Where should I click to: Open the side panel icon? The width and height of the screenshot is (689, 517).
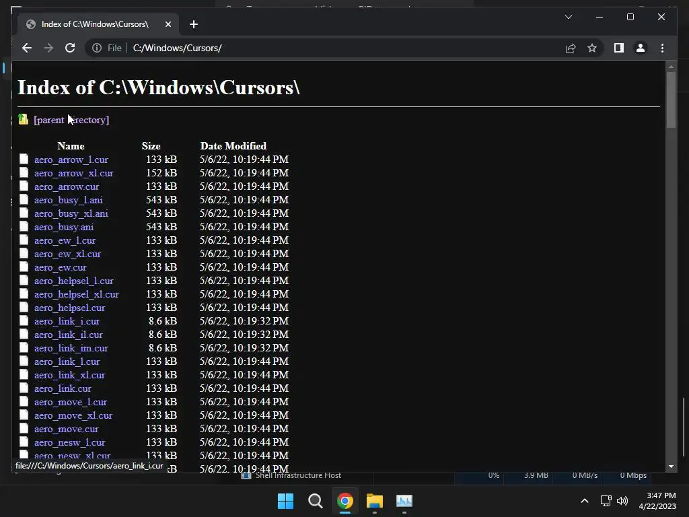(x=619, y=48)
